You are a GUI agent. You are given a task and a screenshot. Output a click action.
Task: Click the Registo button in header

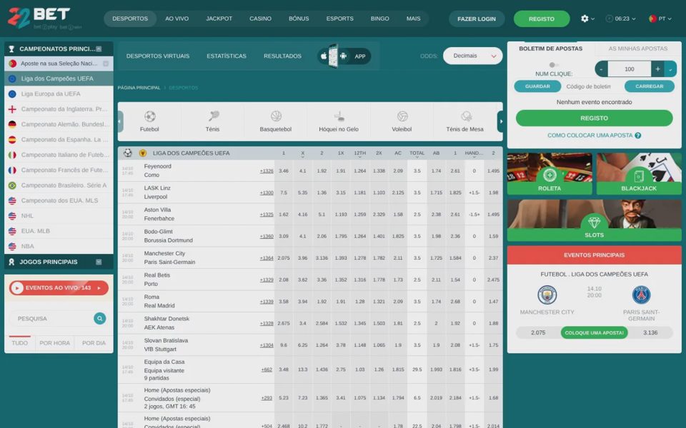542,19
